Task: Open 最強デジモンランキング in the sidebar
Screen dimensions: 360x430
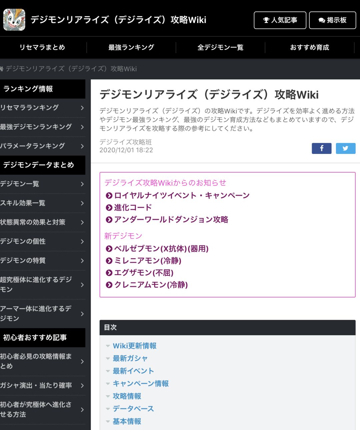Action: click(x=43, y=127)
